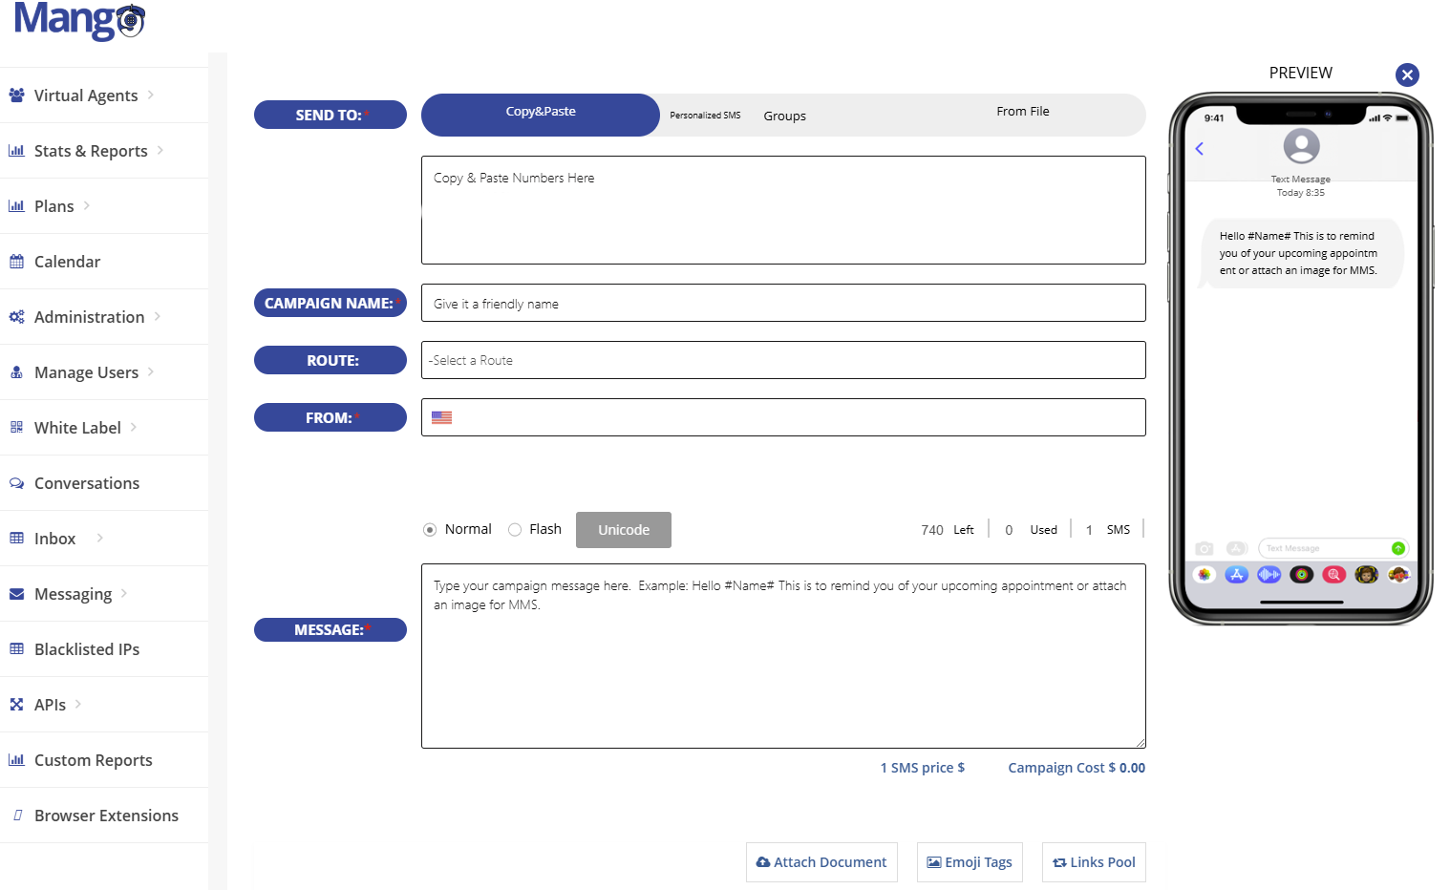Toggle Unicode encoding for the message
The height and width of the screenshot is (890, 1450).
(623, 529)
